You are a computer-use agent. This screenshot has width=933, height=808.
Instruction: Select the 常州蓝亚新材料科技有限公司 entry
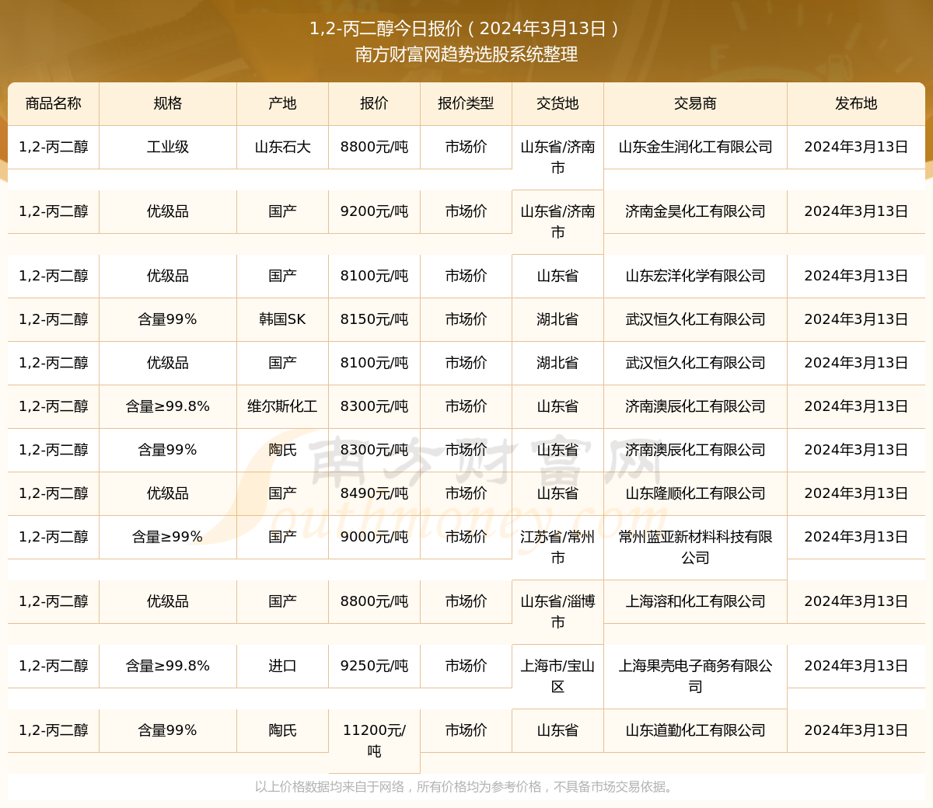[x=695, y=547]
